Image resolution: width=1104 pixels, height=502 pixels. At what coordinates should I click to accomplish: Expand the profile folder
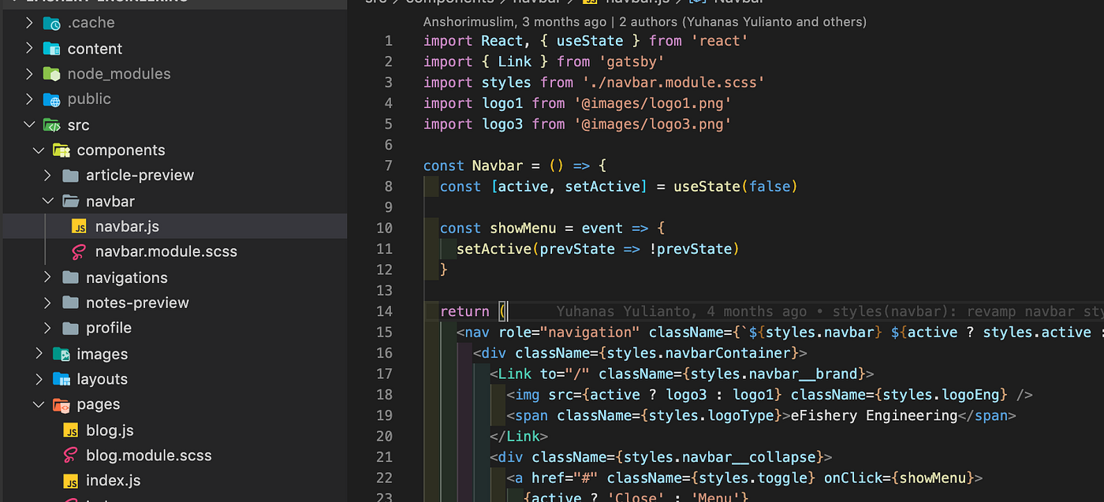click(x=47, y=328)
